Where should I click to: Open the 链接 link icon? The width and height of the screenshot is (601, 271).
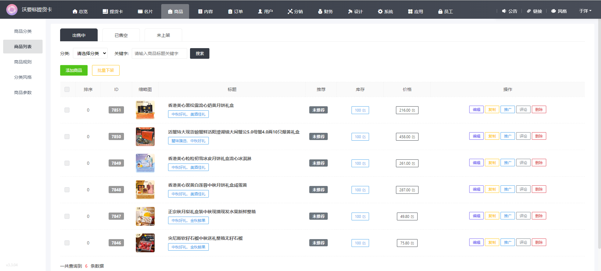click(x=529, y=11)
